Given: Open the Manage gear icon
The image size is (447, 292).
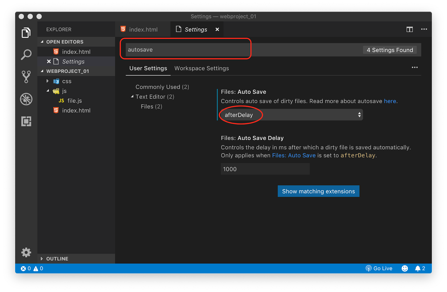Looking at the screenshot, I should 26,252.
